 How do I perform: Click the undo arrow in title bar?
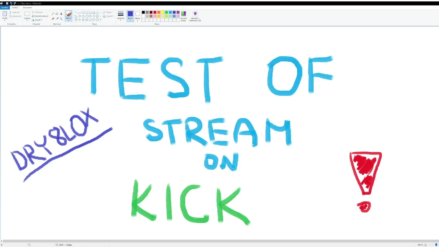pyautogui.click(x=11, y=3)
